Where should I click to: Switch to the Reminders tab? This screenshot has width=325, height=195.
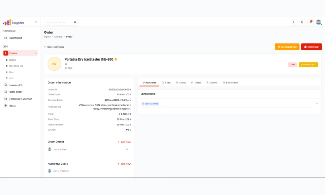pos(230,82)
